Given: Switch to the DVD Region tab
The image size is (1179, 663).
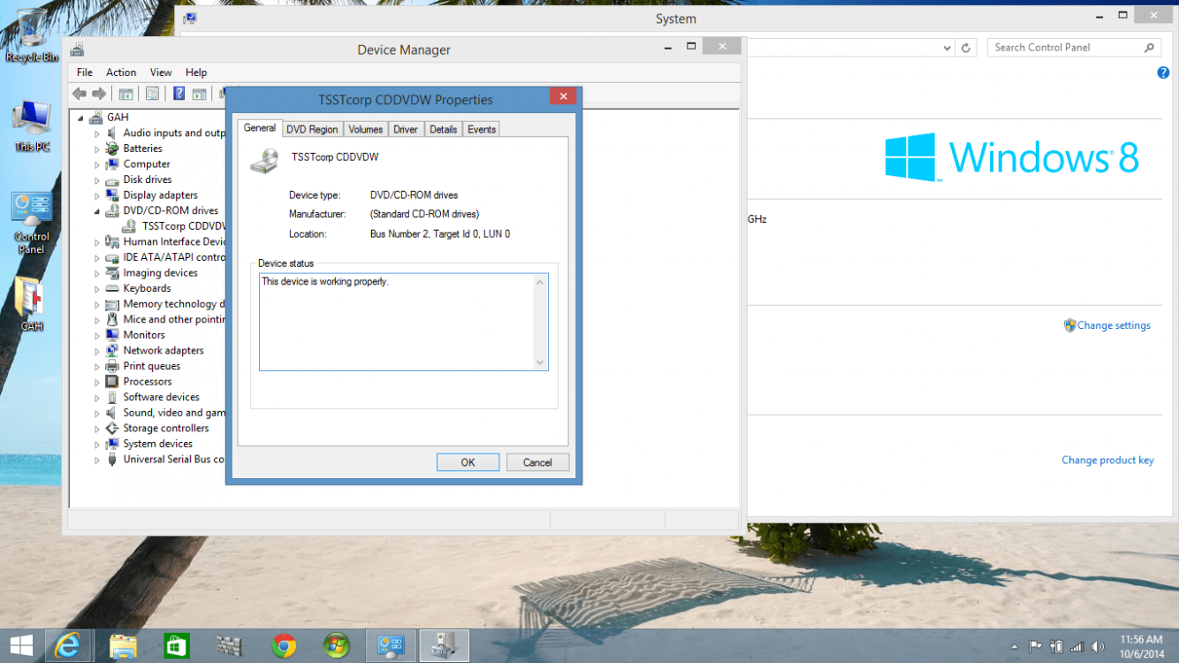Looking at the screenshot, I should pyautogui.click(x=312, y=129).
